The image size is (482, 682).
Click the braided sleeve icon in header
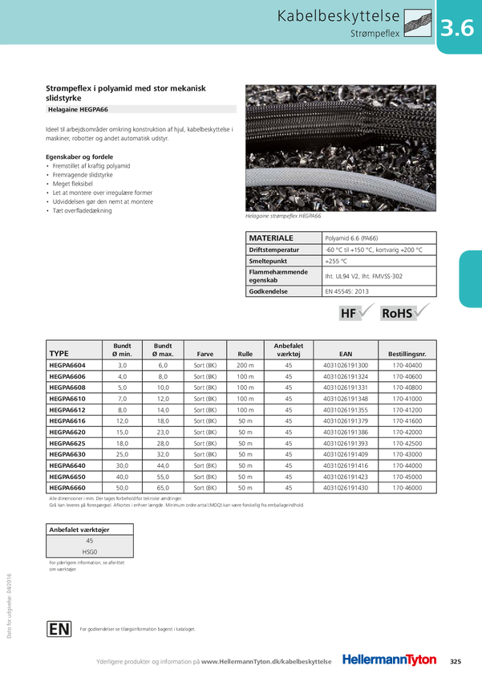pos(418,23)
